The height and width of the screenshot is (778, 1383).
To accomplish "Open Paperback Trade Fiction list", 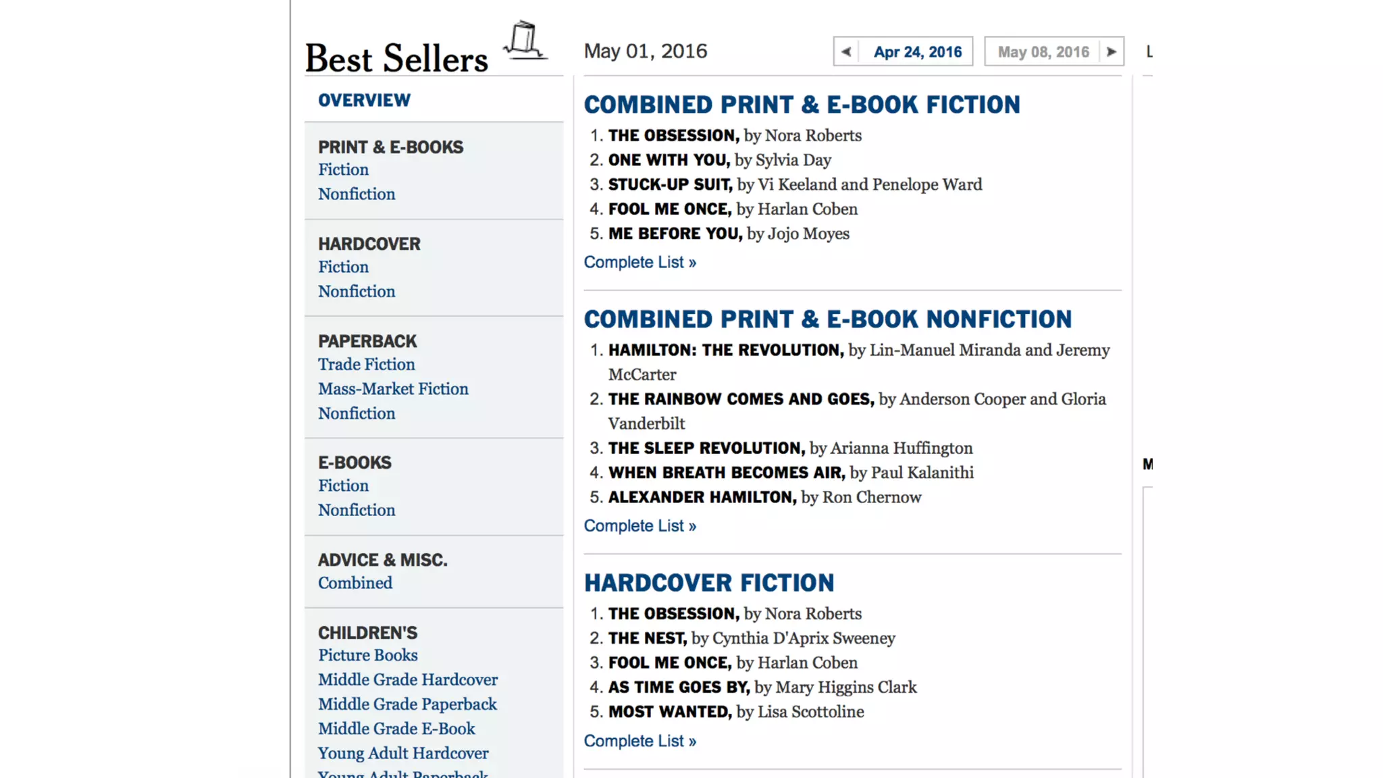I will pyautogui.click(x=366, y=364).
